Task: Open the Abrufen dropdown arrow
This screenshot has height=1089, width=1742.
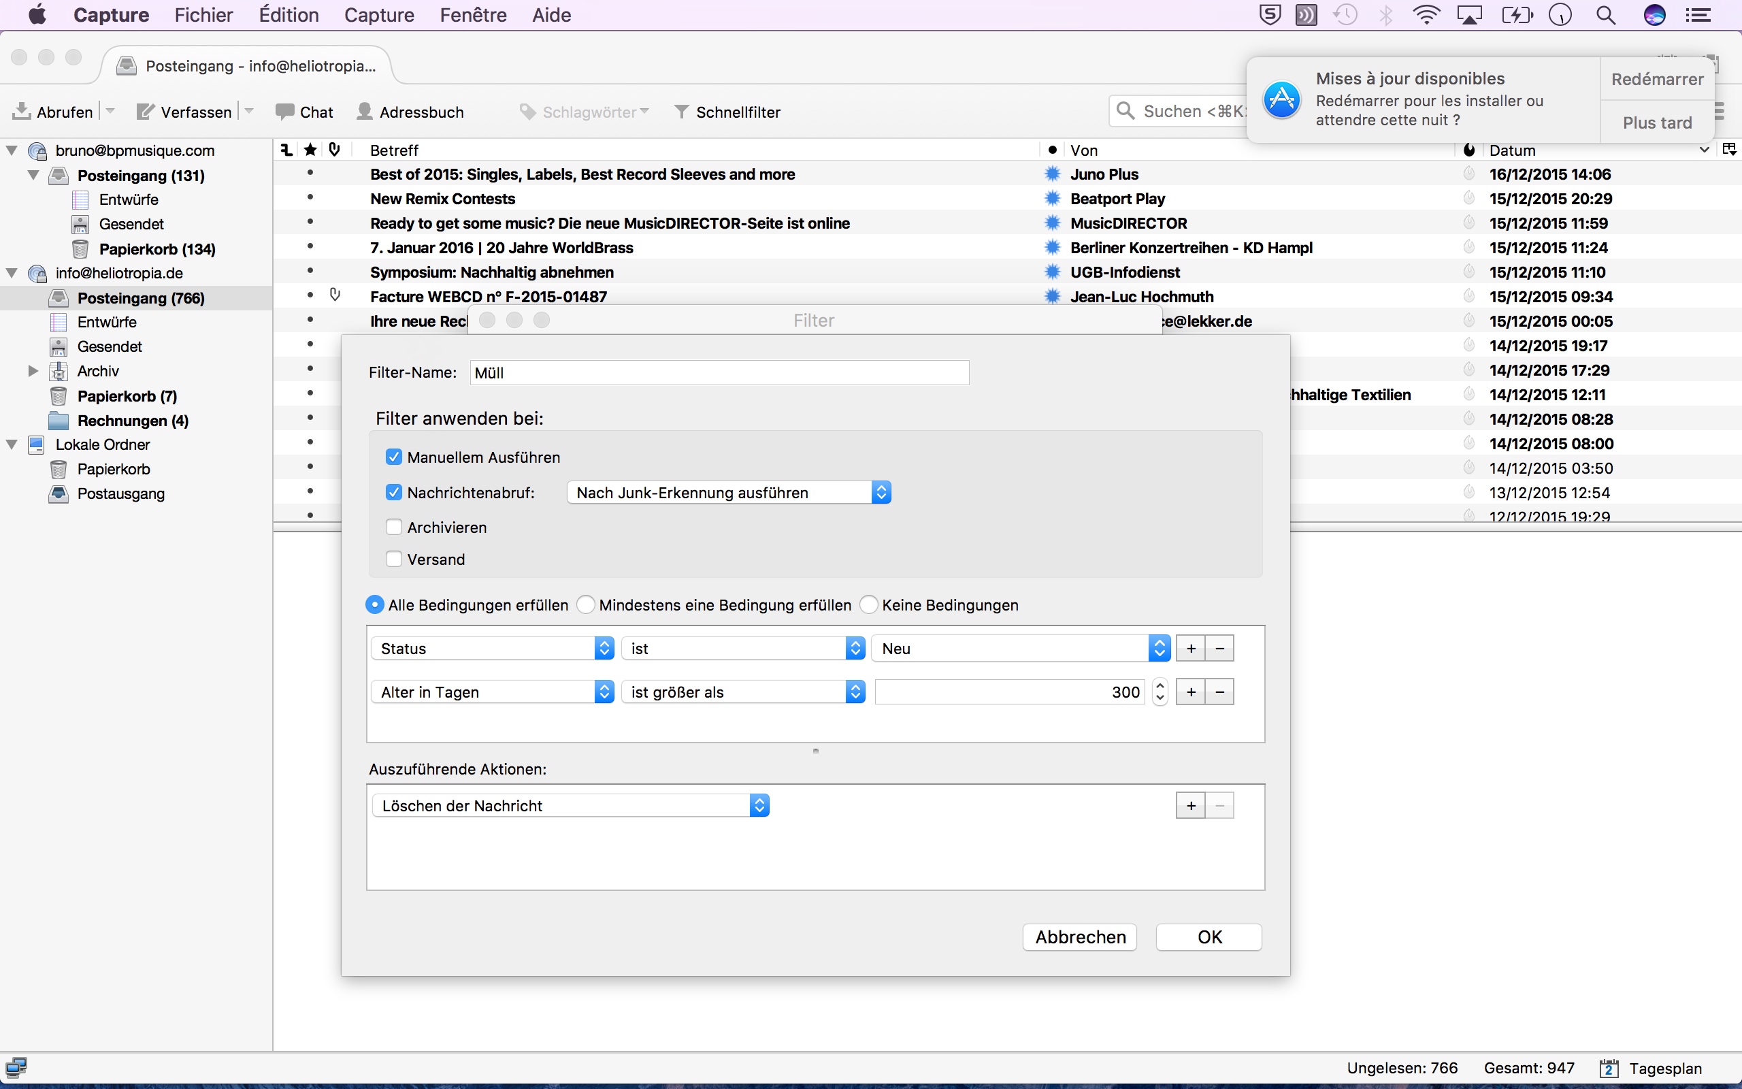Action: coord(110,111)
